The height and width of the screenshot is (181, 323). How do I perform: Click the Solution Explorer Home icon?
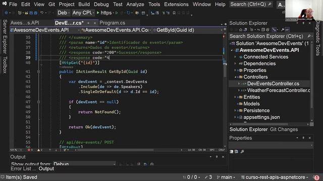(241, 30)
